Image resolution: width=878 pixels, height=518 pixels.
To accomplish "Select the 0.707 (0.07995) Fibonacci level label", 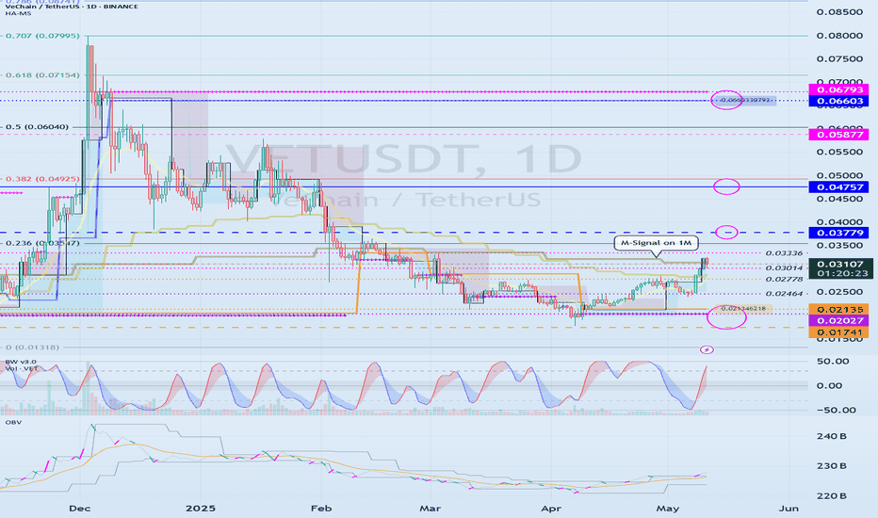I will tap(42, 36).
